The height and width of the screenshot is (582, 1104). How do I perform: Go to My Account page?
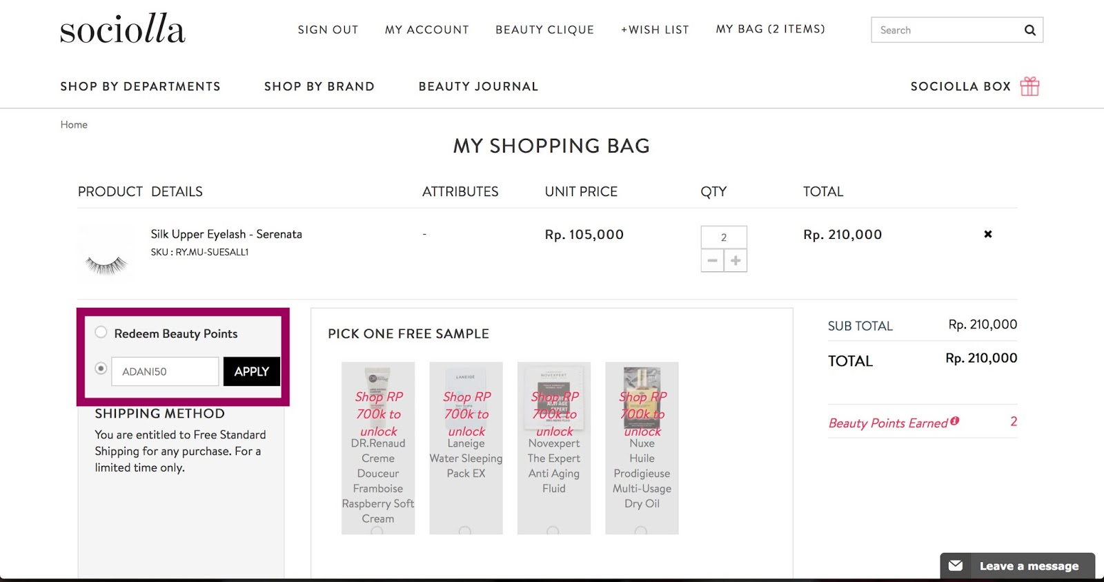(426, 30)
